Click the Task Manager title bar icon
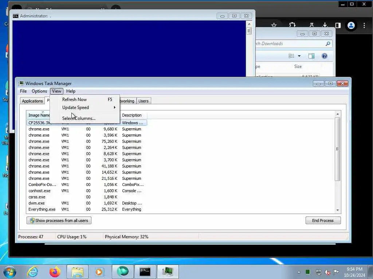 (21, 83)
